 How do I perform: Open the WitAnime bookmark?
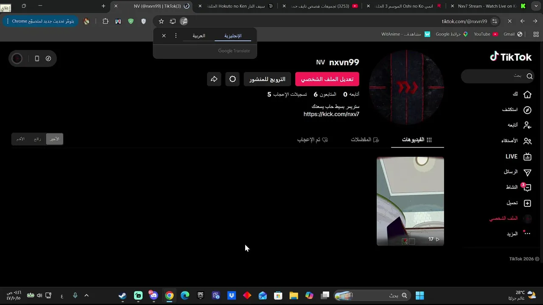[406, 34]
